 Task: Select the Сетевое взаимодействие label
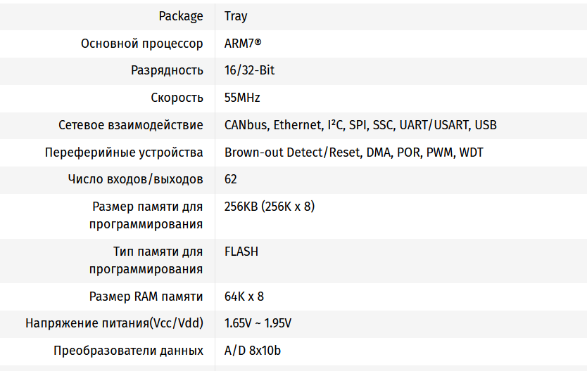(x=131, y=125)
